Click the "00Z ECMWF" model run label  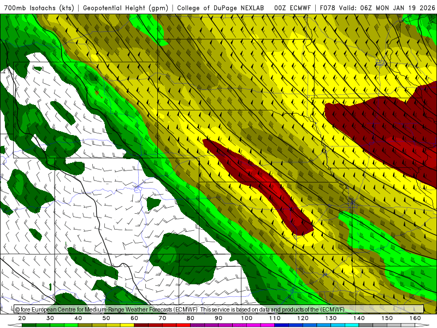(x=292, y=8)
